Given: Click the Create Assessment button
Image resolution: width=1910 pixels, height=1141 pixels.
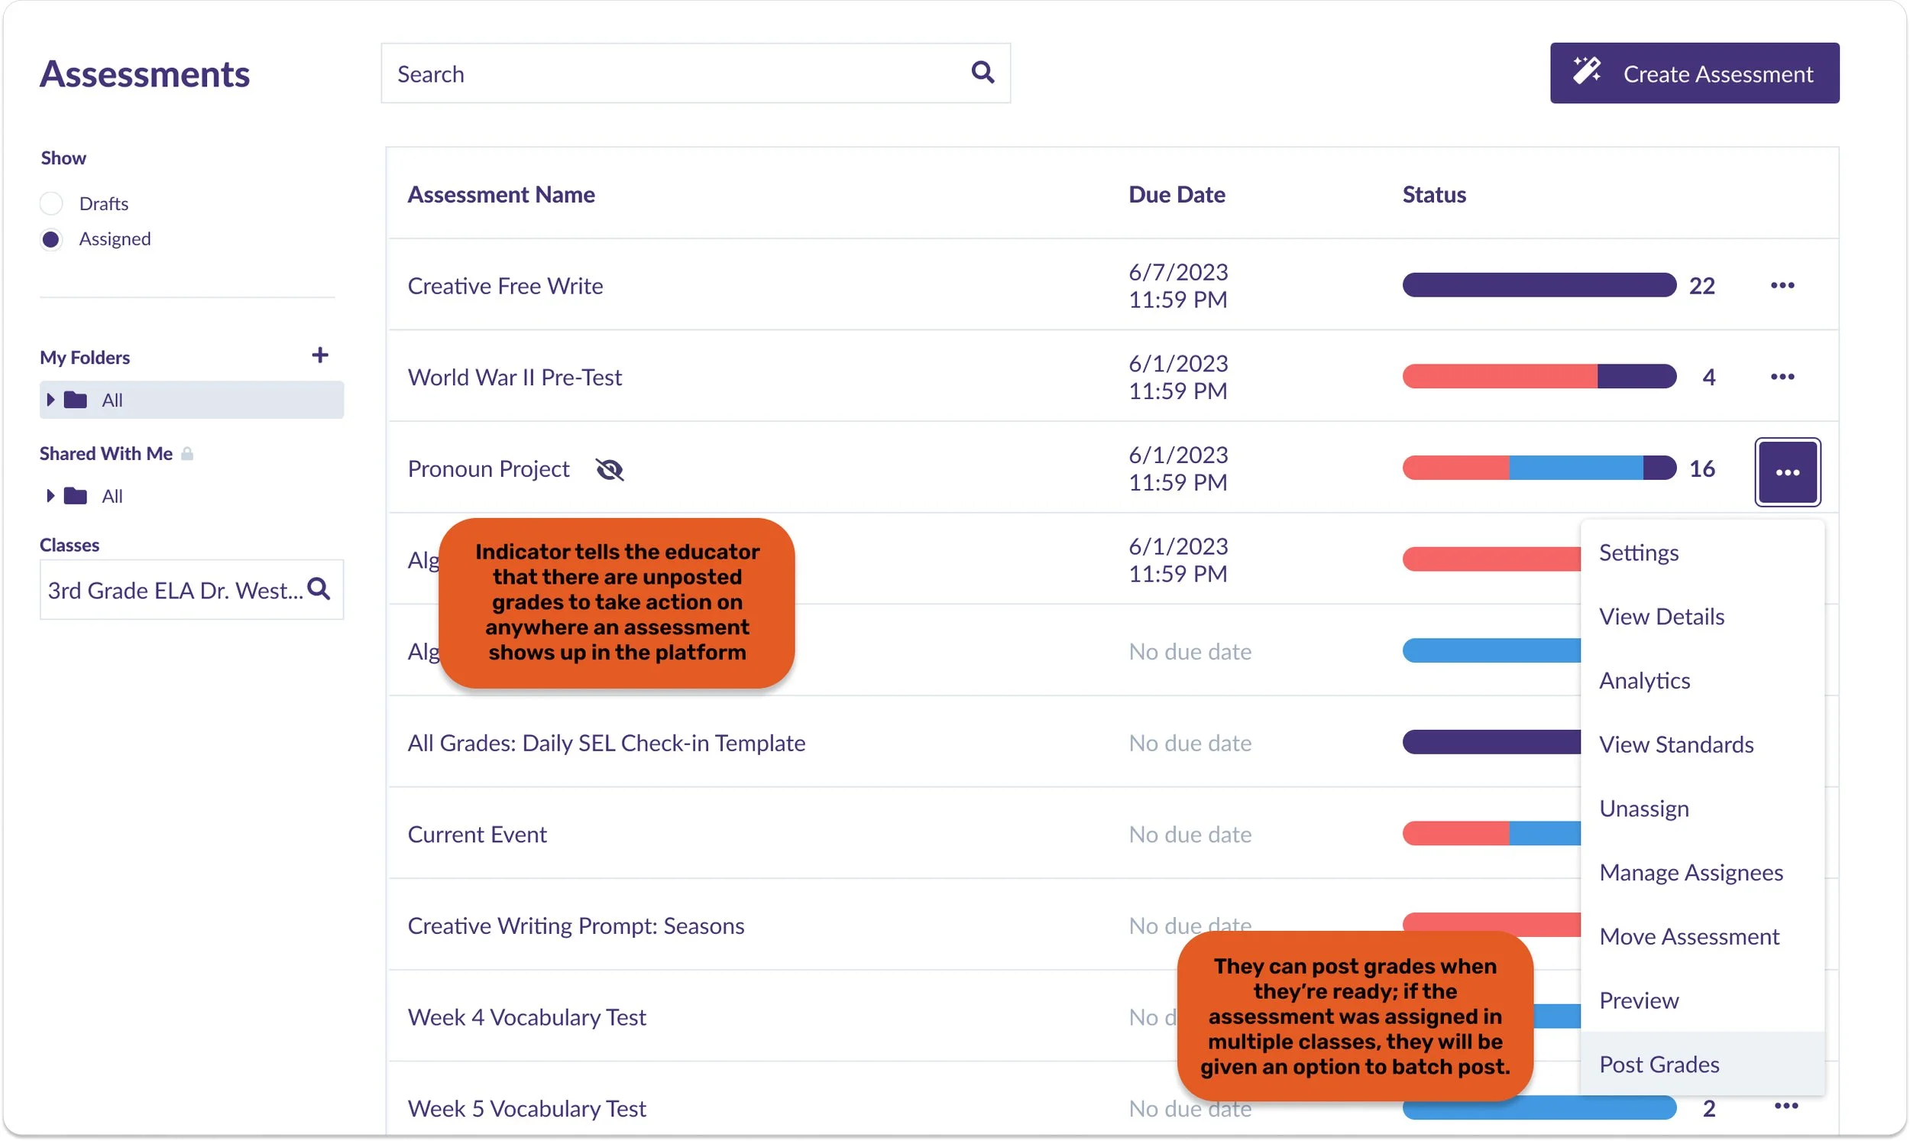Looking at the screenshot, I should 1693,74.
